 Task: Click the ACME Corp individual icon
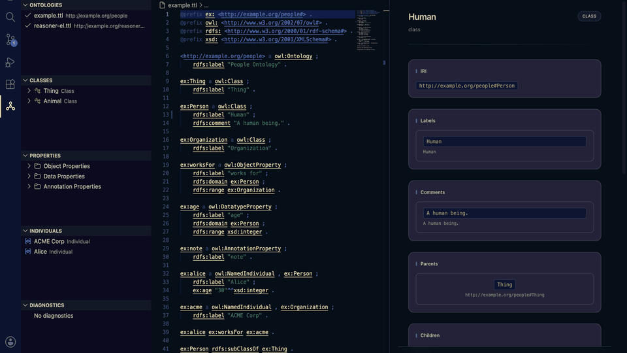click(x=28, y=241)
